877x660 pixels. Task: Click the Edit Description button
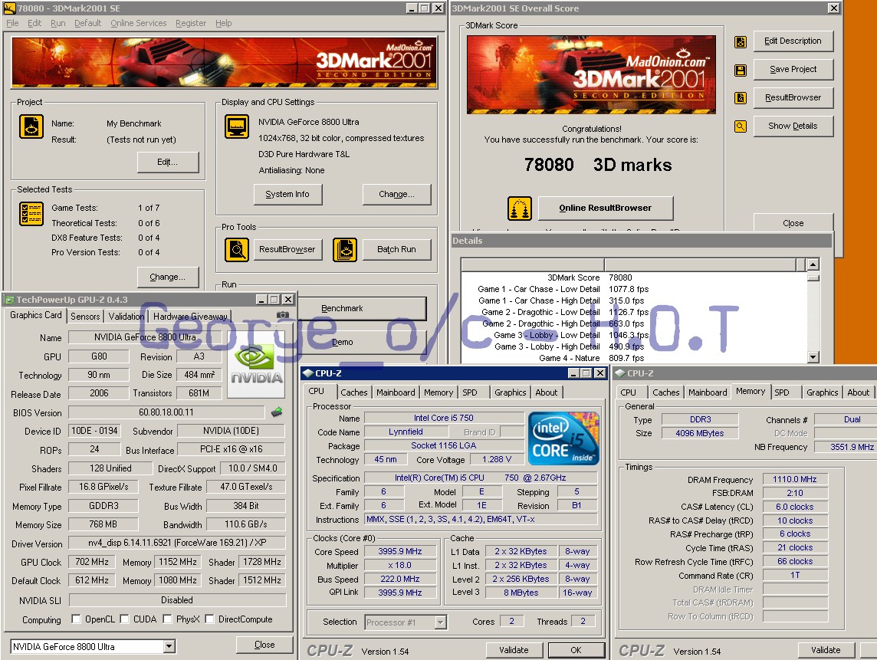pos(793,41)
